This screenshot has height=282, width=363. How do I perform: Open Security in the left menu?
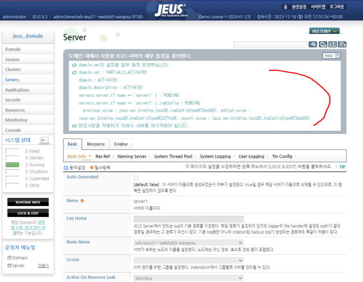(x=28, y=100)
